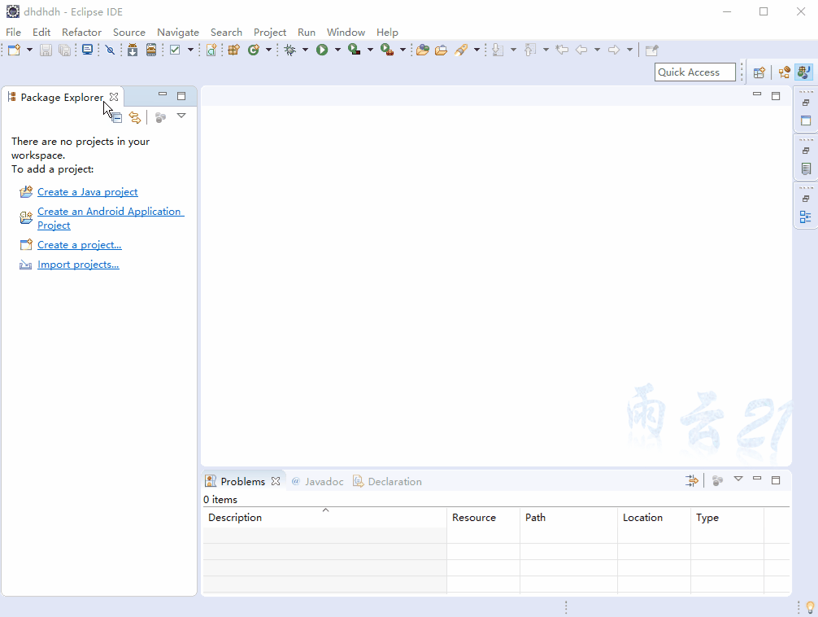Click the Pin Editor toolbar icon
818x617 pixels.
click(x=651, y=50)
